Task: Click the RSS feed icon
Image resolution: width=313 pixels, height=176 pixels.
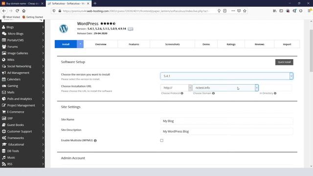Action: 3,164
